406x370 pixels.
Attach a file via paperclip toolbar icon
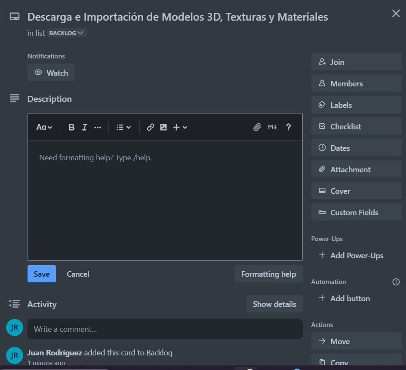click(257, 127)
